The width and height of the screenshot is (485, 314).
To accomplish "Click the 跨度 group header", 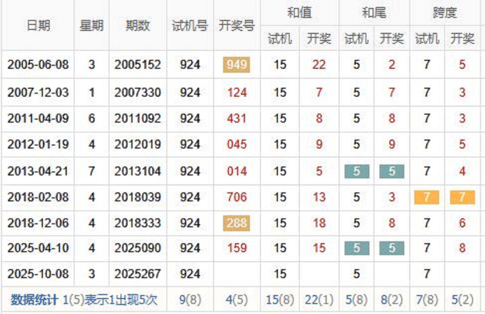I will [445, 13].
